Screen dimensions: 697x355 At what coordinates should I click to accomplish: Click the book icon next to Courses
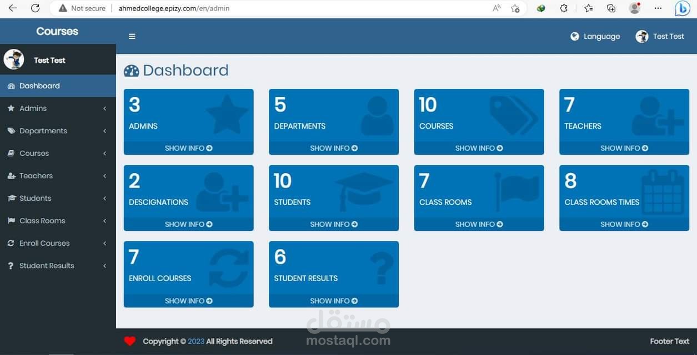11,154
